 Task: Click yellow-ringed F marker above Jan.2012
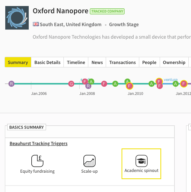pyautogui.click(x=184, y=84)
